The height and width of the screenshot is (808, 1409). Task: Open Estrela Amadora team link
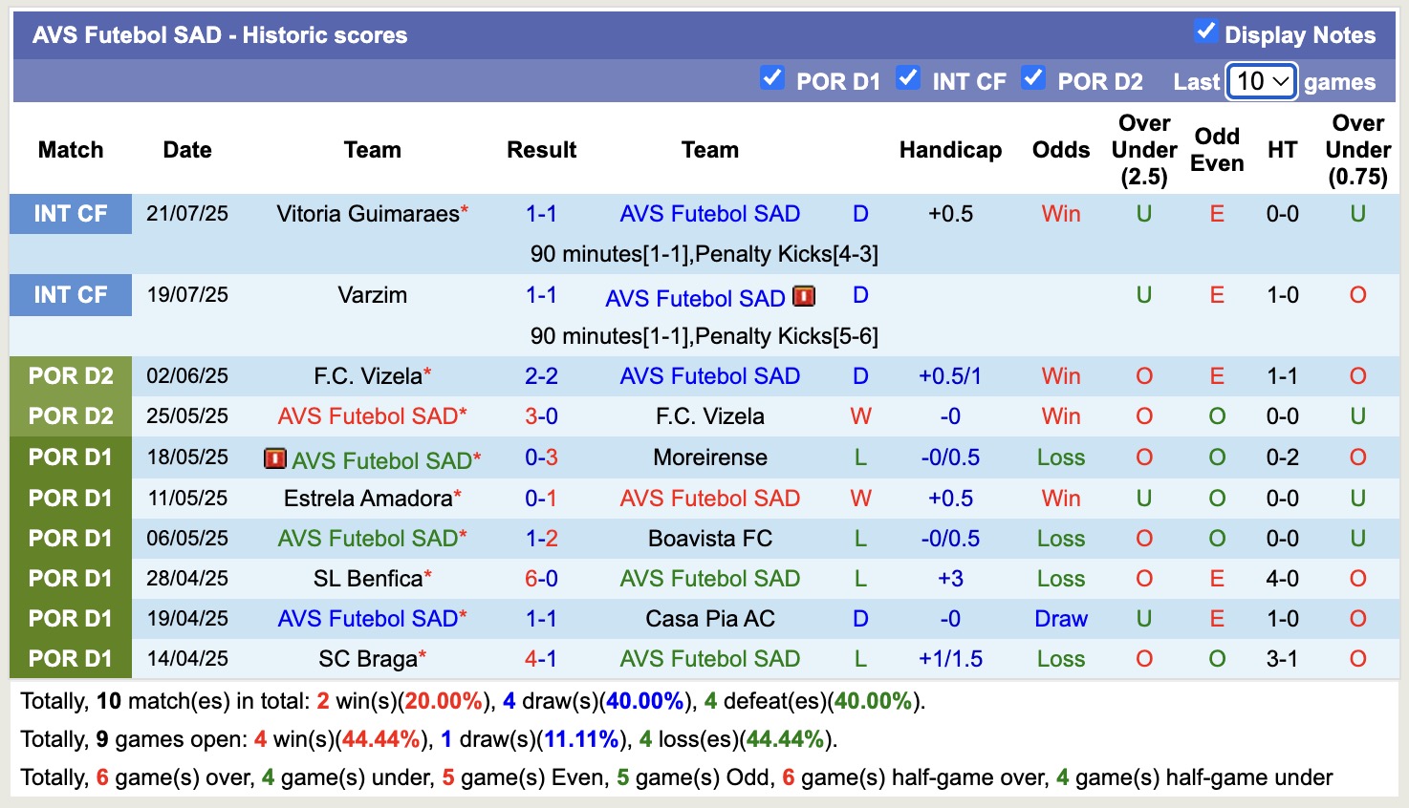367,499
